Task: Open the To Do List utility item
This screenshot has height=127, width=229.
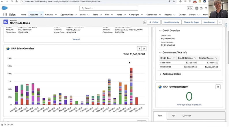Action: (x=7, y=124)
